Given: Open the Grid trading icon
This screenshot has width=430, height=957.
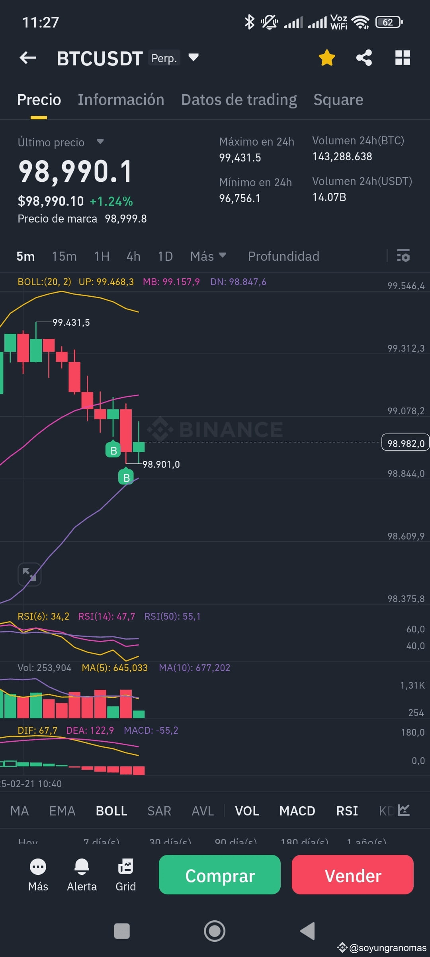Looking at the screenshot, I should coord(126,875).
